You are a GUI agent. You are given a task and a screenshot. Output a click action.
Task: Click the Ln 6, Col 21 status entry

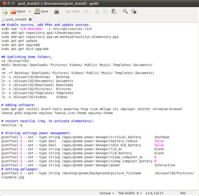point(154,193)
